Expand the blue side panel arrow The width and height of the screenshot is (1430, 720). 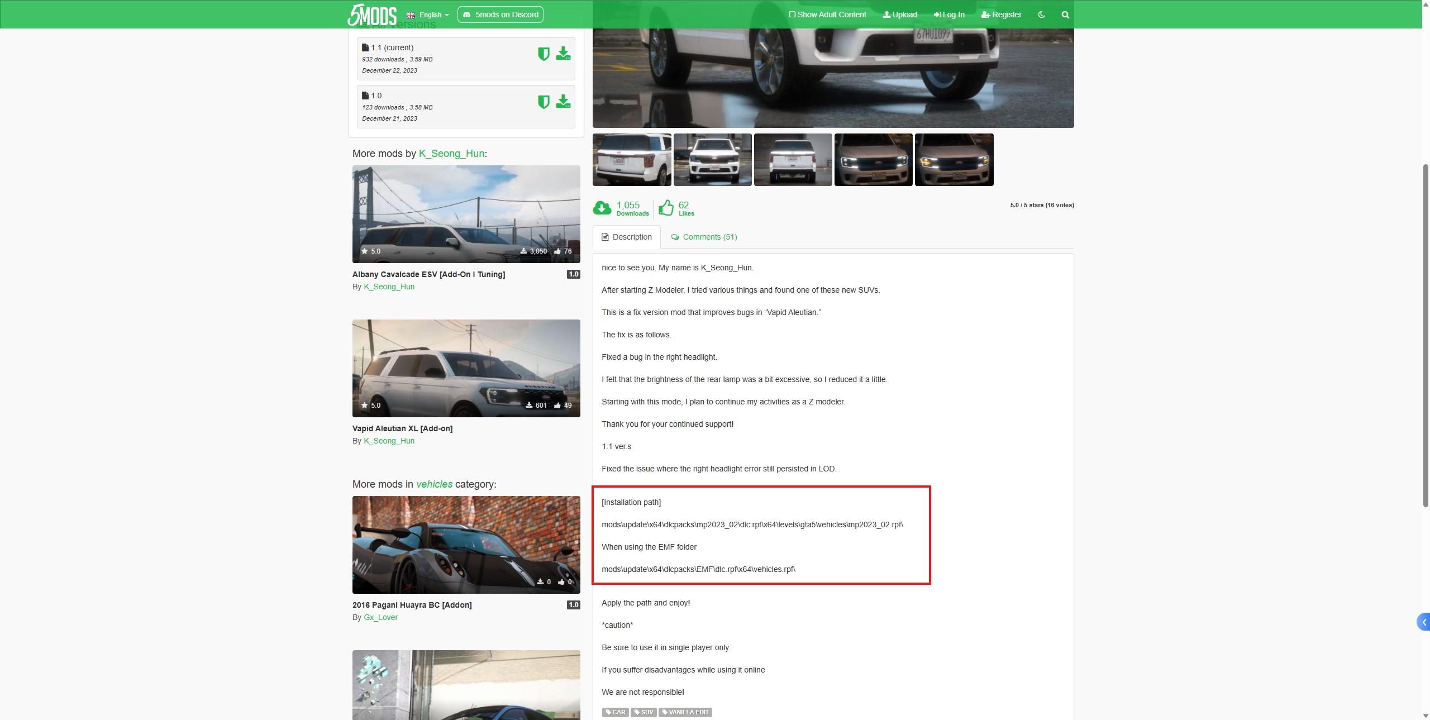point(1424,622)
